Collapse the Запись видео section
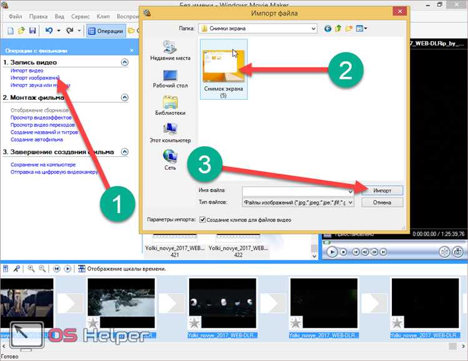 pyautogui.click(x=125, y=62)
